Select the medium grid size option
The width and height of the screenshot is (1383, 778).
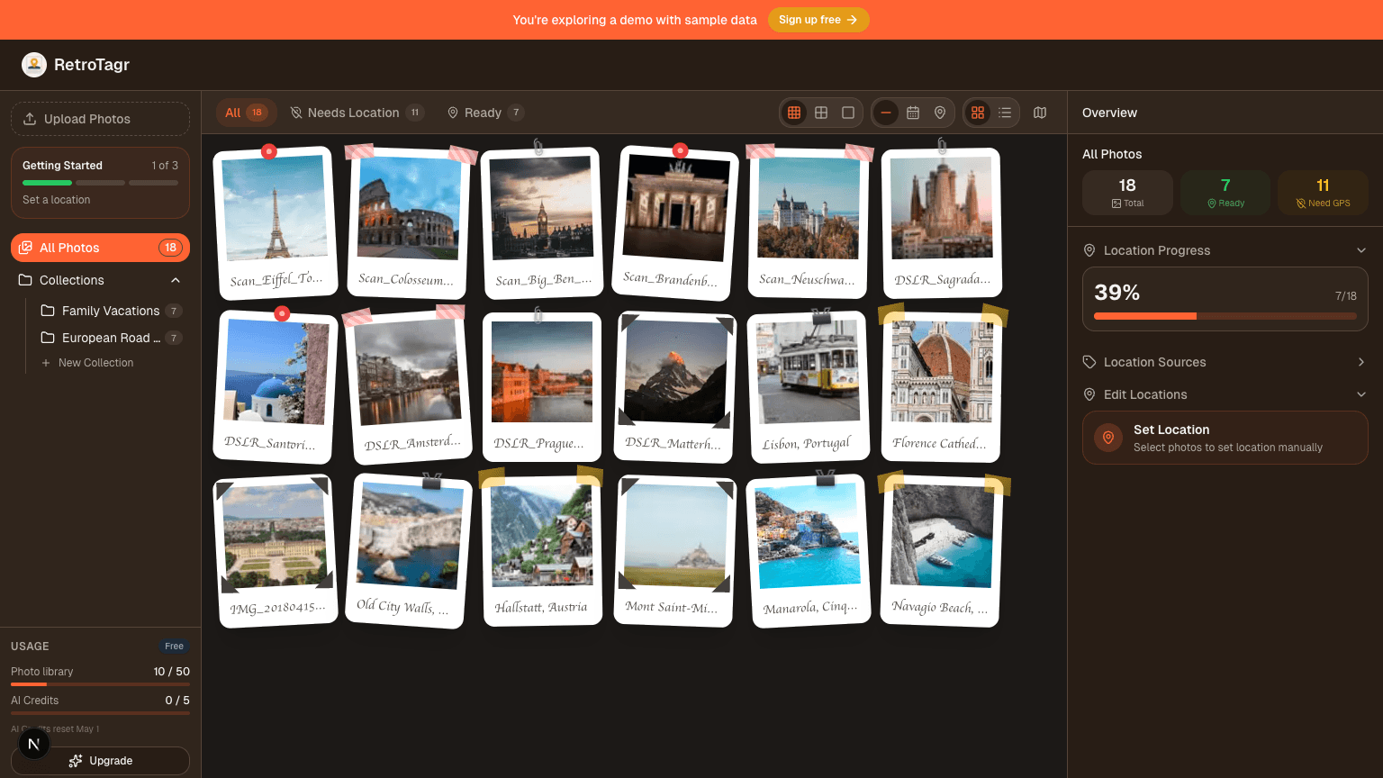click(821, 113)
